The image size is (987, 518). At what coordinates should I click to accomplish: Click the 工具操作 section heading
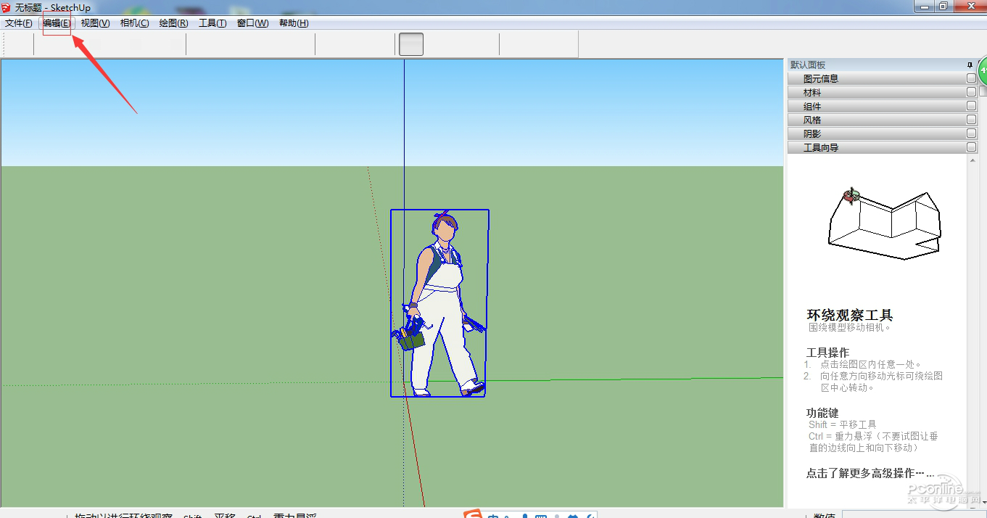827,353
